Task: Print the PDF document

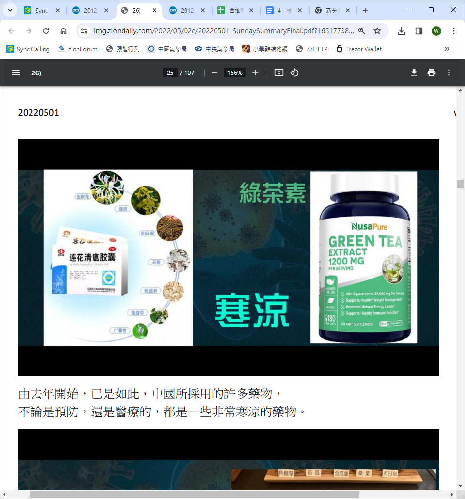Action: click(432, 73)
